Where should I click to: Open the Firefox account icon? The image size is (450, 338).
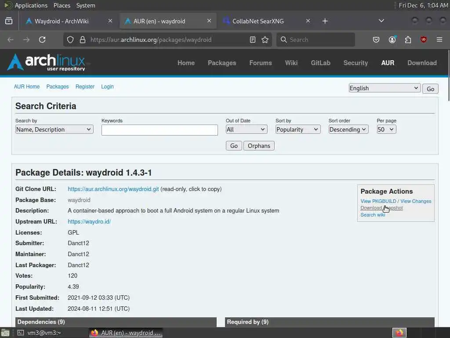click(x=392, y=40)
